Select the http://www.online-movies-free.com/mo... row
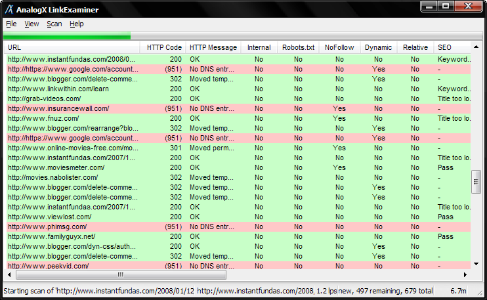This screenshot has width=487, height=300. 238,148
